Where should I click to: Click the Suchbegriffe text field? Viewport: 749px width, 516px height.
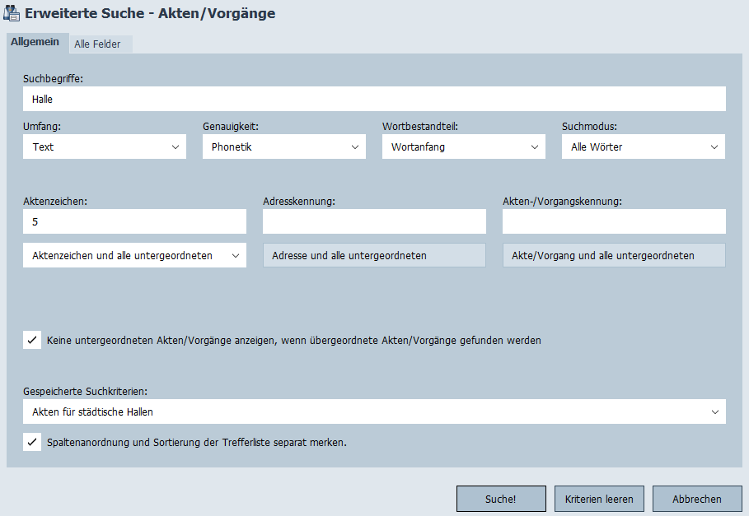(x=374, y=99)
